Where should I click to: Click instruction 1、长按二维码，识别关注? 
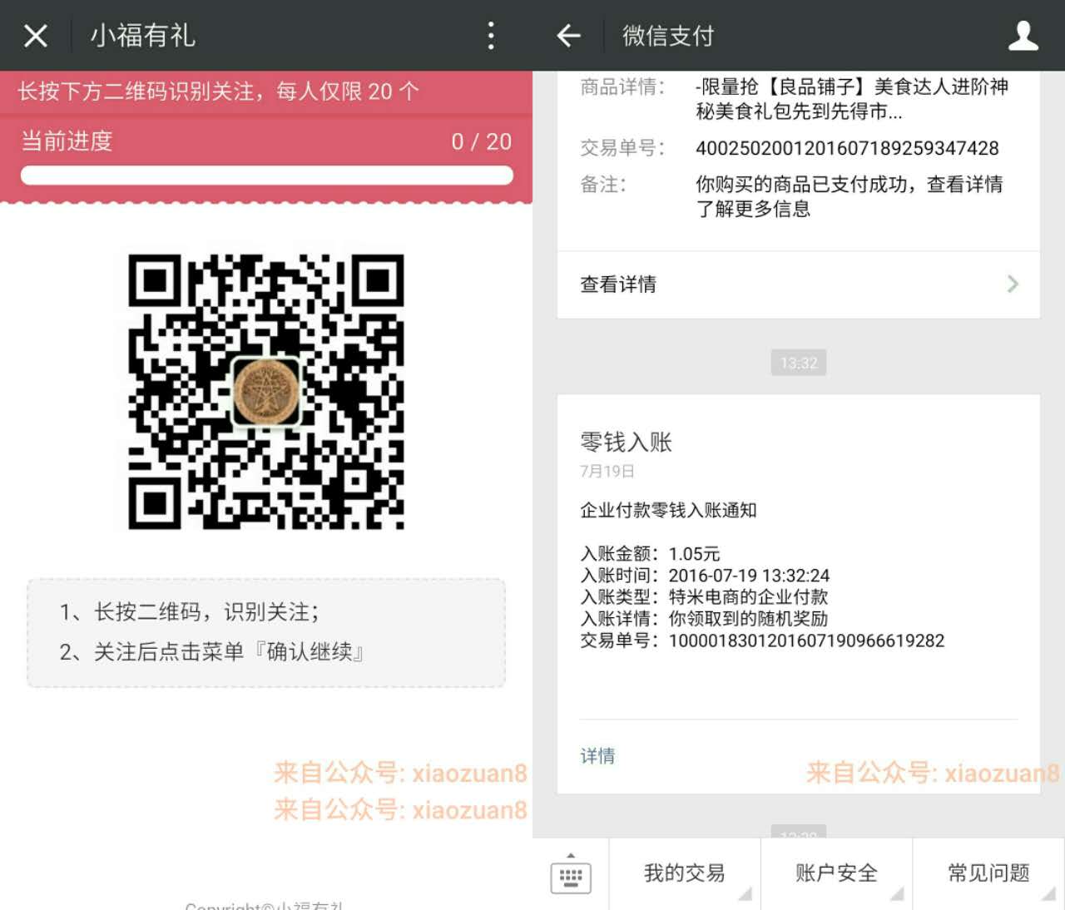189,612
